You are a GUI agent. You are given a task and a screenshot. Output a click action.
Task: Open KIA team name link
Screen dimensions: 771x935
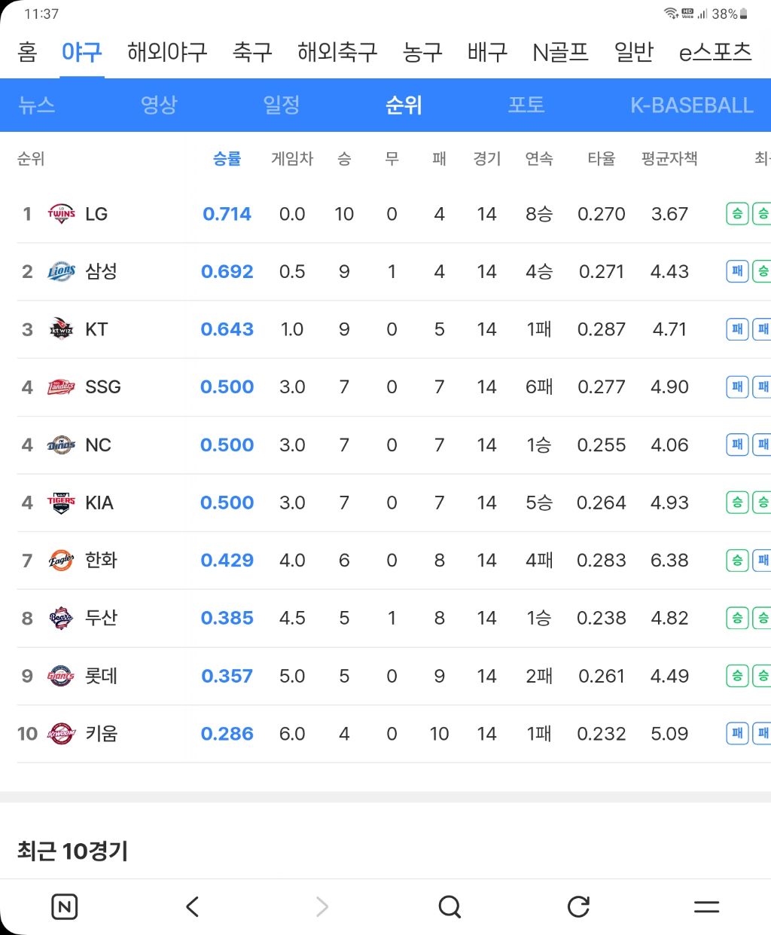(x=99, y=503)
